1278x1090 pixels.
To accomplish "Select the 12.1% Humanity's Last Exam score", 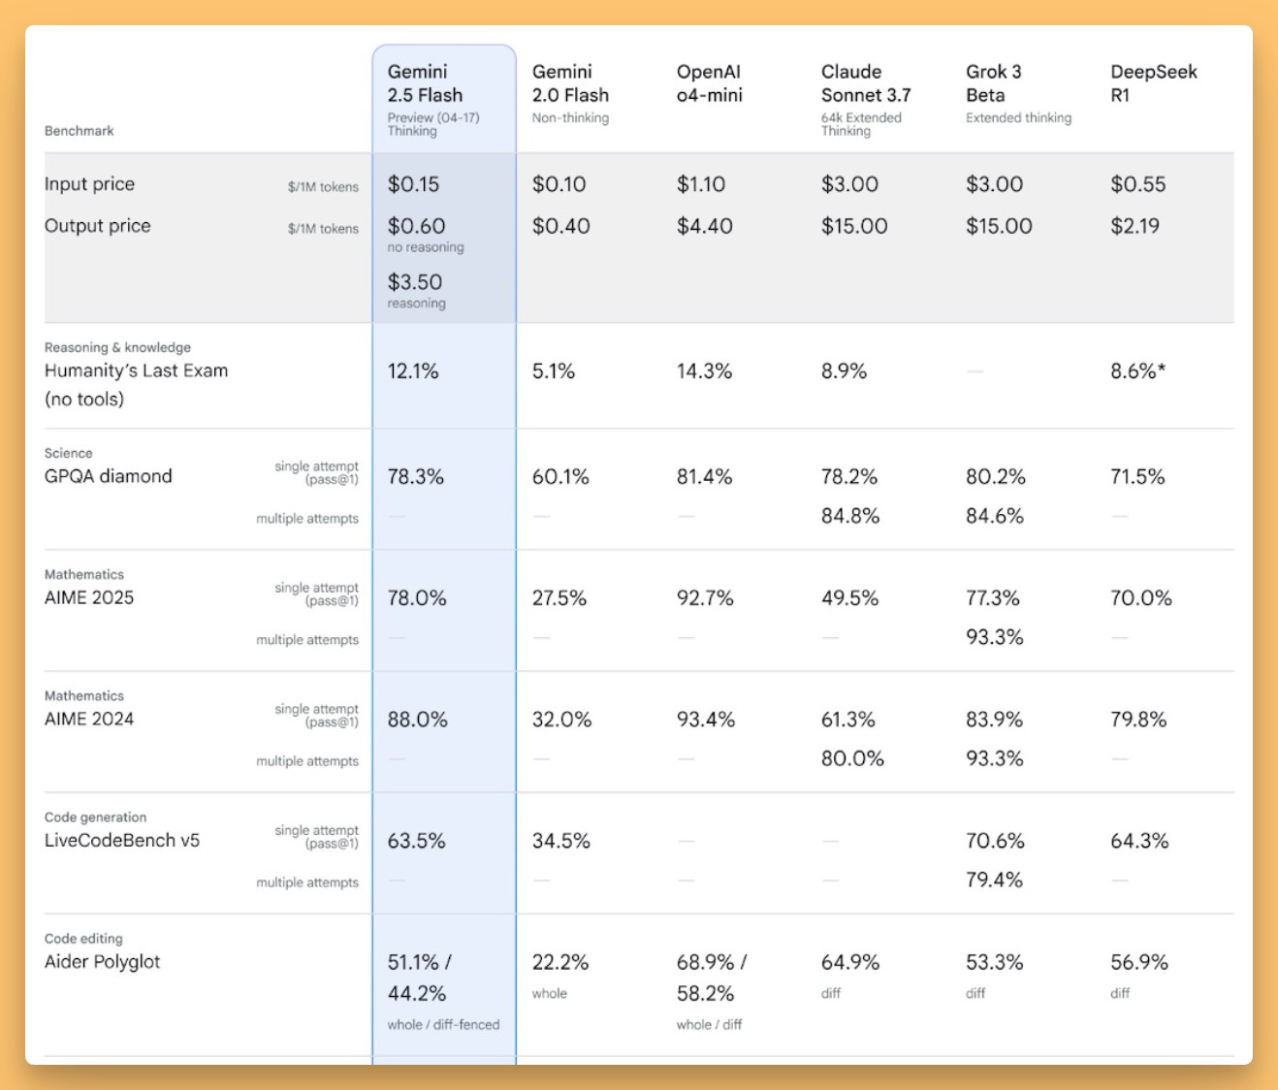I will (x=413, y=371).
